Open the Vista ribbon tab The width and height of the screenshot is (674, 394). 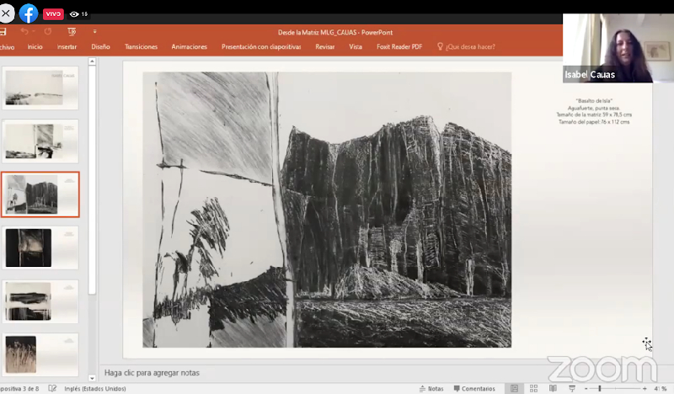(x=356, y=46)
